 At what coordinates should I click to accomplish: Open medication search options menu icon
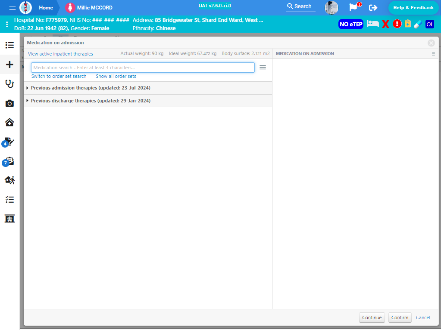pyautogui.click(x=263, y=68)
